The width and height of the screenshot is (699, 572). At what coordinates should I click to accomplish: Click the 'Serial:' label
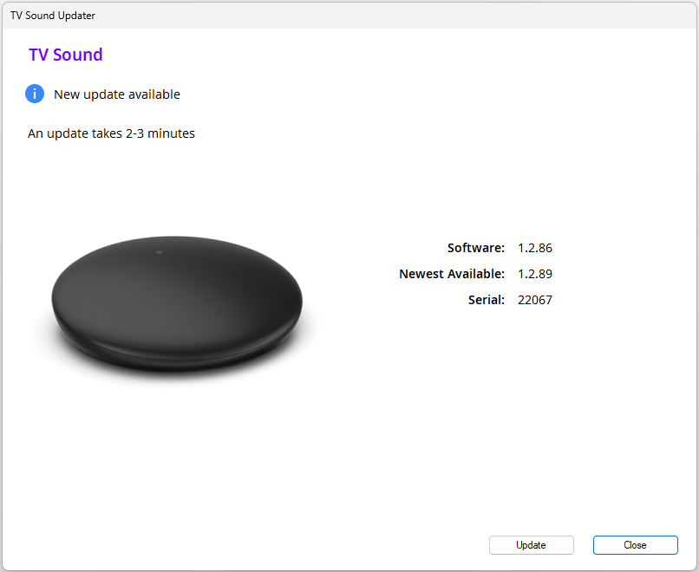[487, 300]
